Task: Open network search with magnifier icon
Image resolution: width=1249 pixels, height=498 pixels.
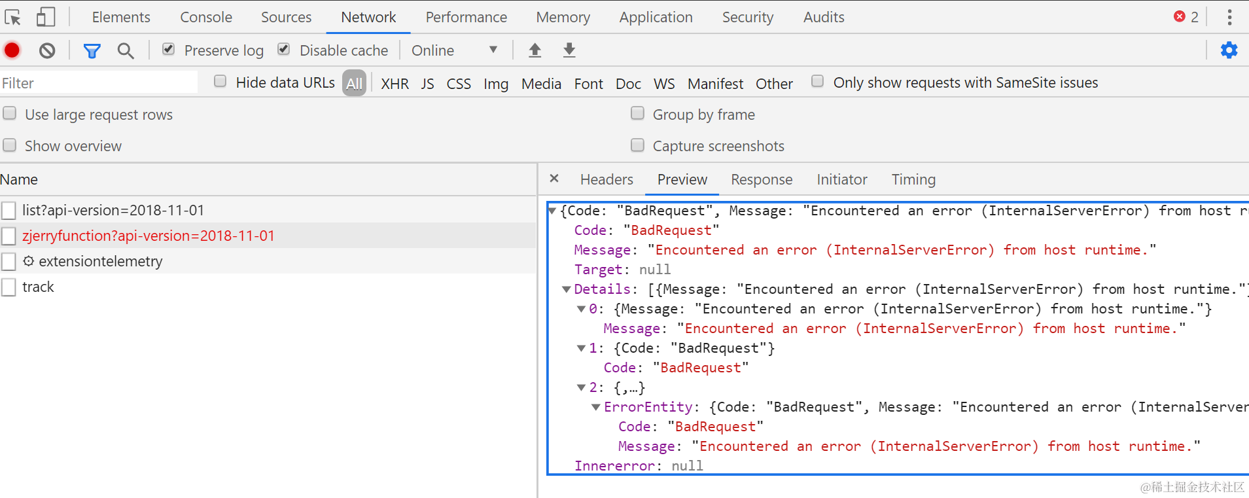Action: pos(126,50)
